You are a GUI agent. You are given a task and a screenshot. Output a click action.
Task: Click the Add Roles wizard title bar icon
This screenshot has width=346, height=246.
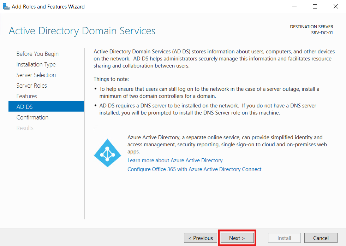[6, 6]
